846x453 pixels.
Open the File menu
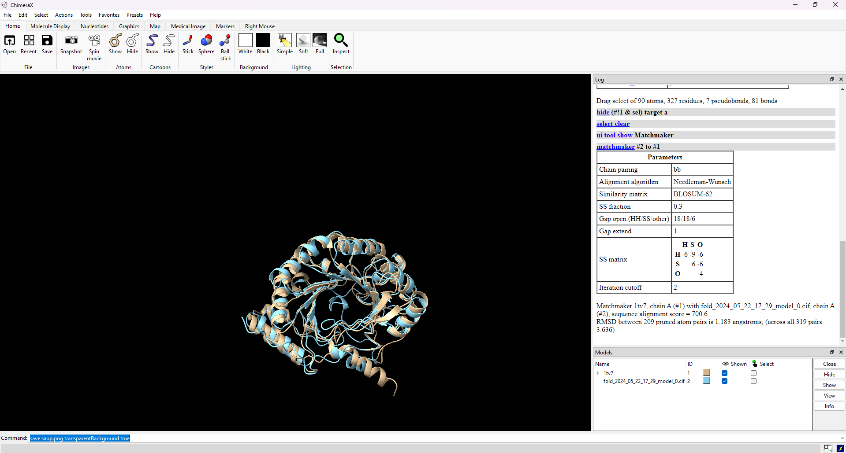(7, 15)
